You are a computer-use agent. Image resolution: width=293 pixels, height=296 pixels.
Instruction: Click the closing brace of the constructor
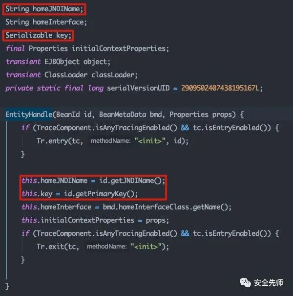click(7, 286)
